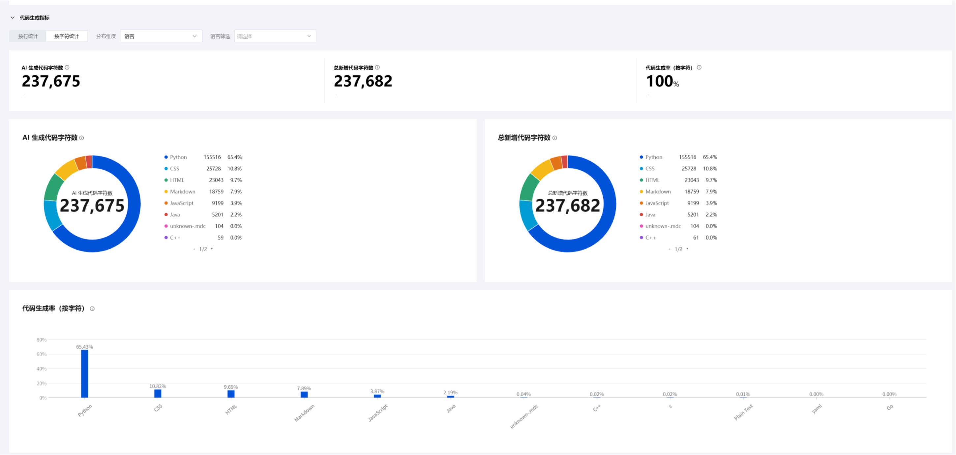Click the Markdown bar in 代码生成率 chart
Image resolution: width=956 pixels, height=455 pixels.
(x=304, y=395)
